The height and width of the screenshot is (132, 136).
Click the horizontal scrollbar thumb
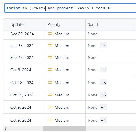64,129
